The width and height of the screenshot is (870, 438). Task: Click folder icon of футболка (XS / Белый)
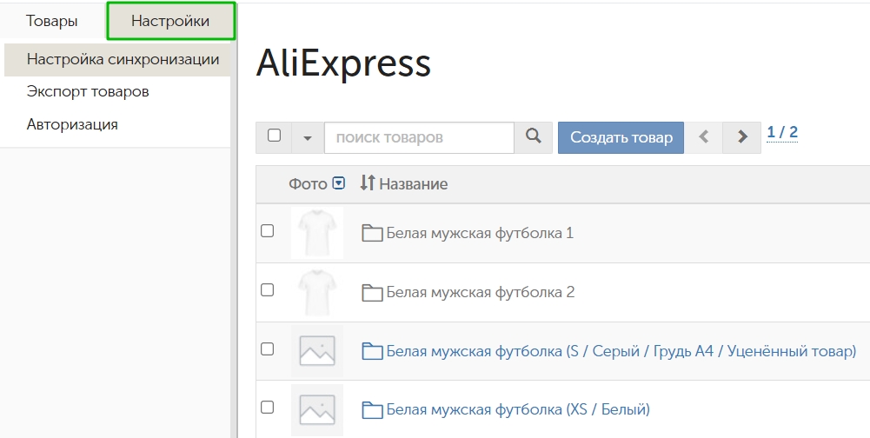372,410
